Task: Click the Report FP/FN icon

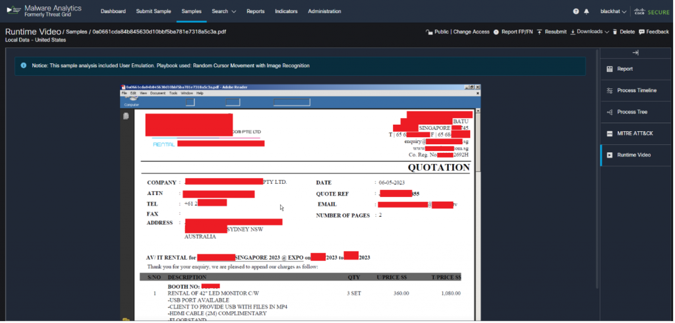Action: (496, 32)
